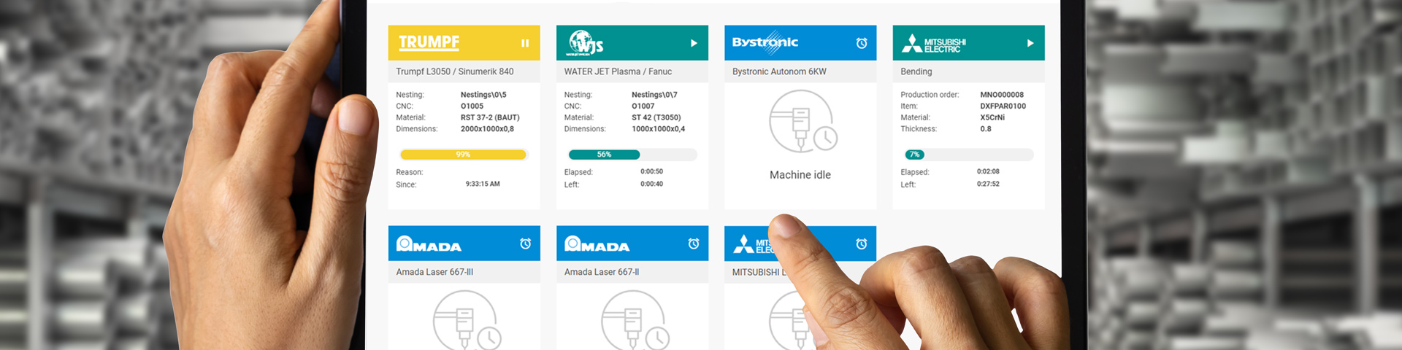Click the WJS globe logo
This screenshot has height=350, width=1402.
click(x=586, y=43)
